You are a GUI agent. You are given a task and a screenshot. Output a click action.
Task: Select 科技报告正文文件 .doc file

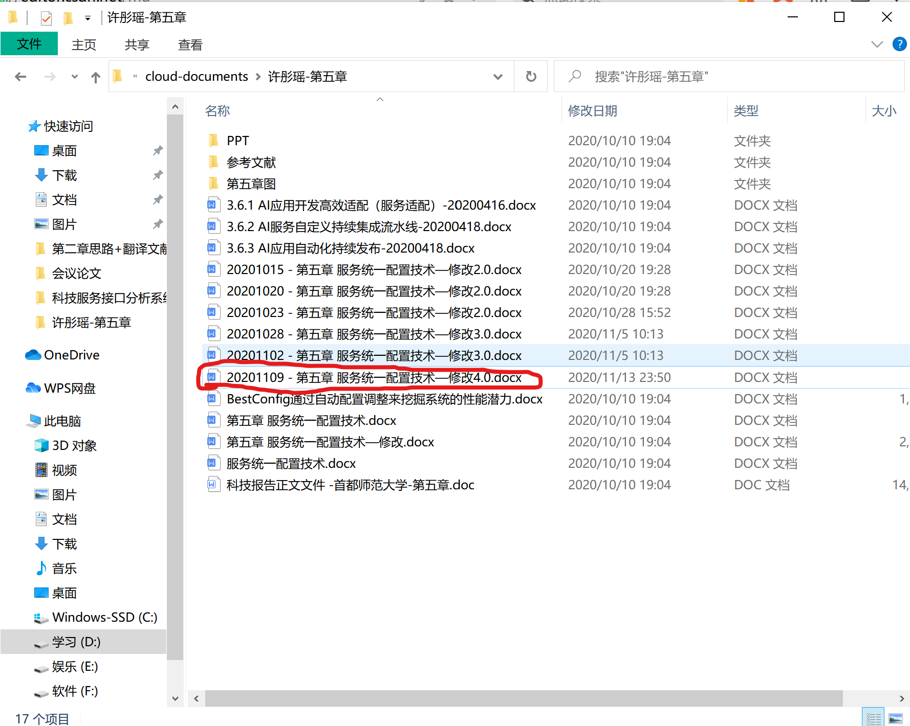coord(351,485)
